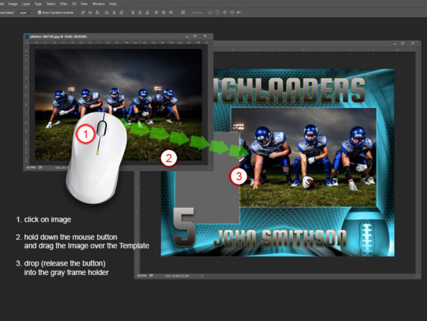This screenshot has height=321, width=427.
Task: Expand the Auto-Select Layer dropdown
Action: tap(25, 12)
